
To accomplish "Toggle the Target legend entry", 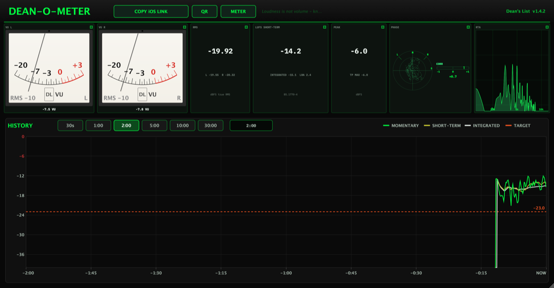I will (x=518, y=126).
